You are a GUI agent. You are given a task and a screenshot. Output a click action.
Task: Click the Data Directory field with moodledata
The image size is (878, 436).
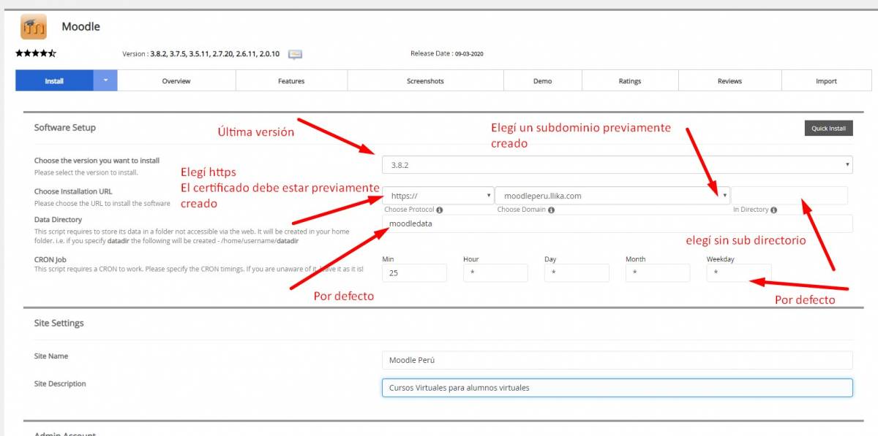pyautogui.click(x=618, y=223)
